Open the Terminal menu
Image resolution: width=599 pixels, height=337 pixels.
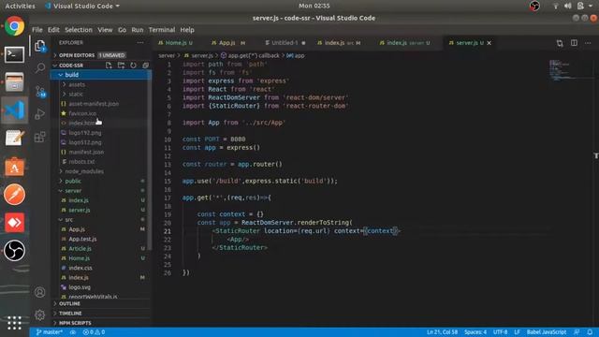tap(162, 30)
